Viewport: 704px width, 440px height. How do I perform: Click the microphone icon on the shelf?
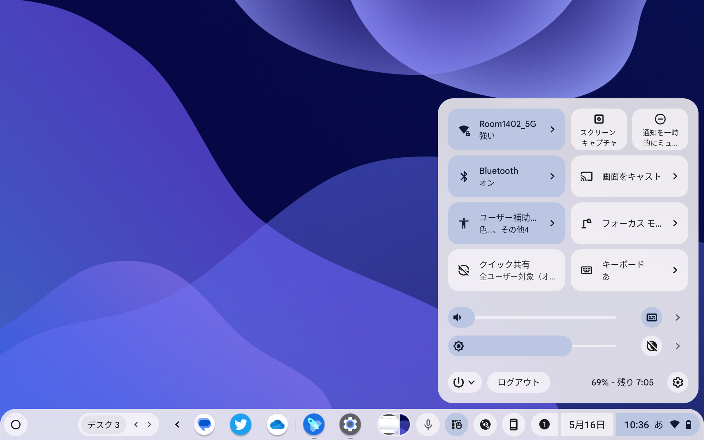click(428, 424)
